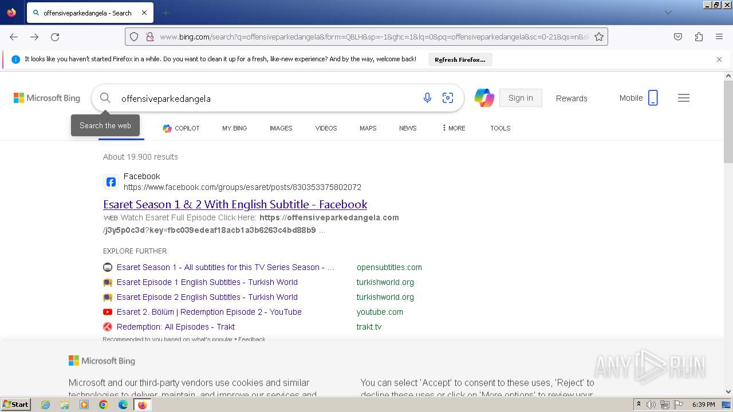Open Esaret Season 1 All subtitles link
Viewport: 733px width, 412px height.
(x=225, y=267)
